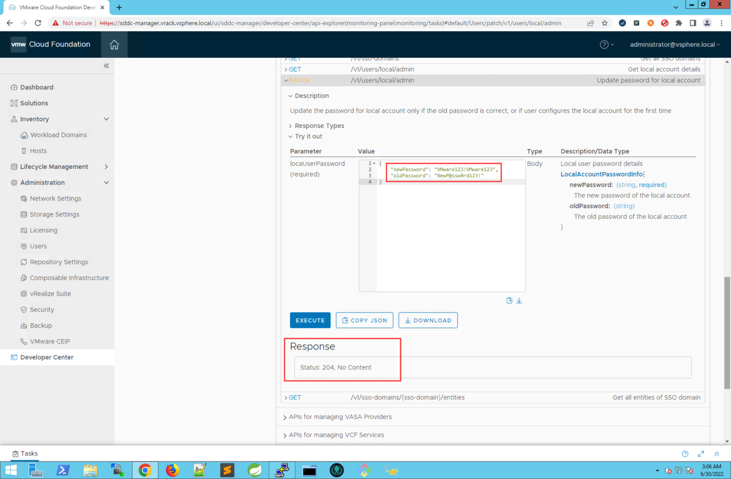Image resolution: width=731 pixels, height=479 pixels.
Task: Open the help question-mark icon in the header
Action: (x=604, y=44)
